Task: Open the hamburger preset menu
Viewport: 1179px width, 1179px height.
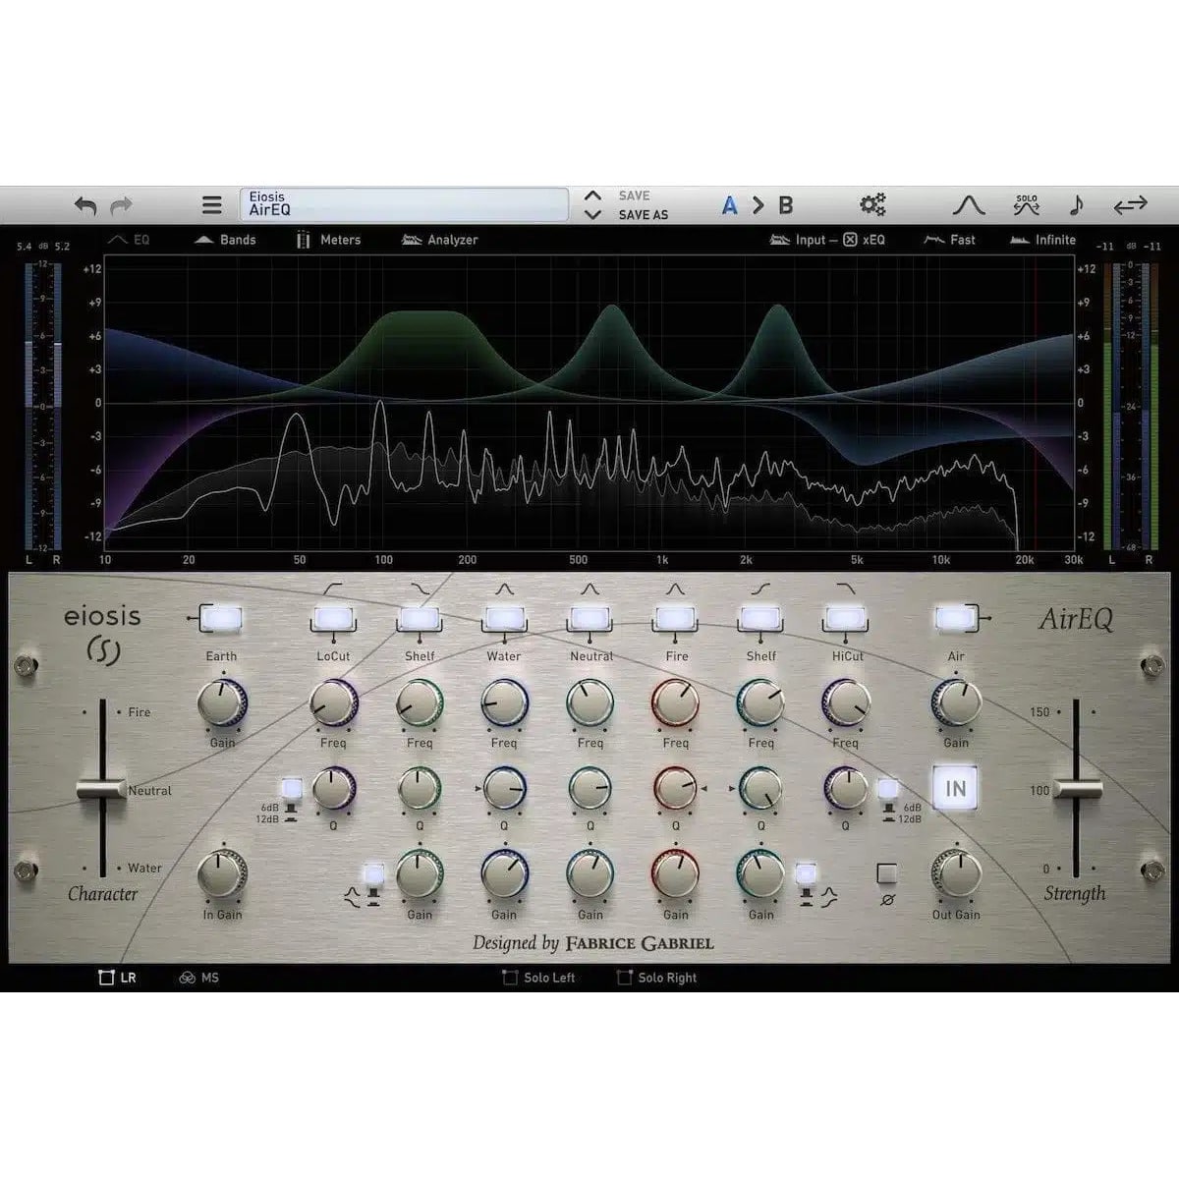Action: [x=211, y=205]
